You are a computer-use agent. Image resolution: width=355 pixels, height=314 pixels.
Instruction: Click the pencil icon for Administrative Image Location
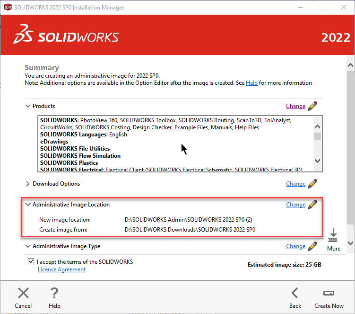312,205
